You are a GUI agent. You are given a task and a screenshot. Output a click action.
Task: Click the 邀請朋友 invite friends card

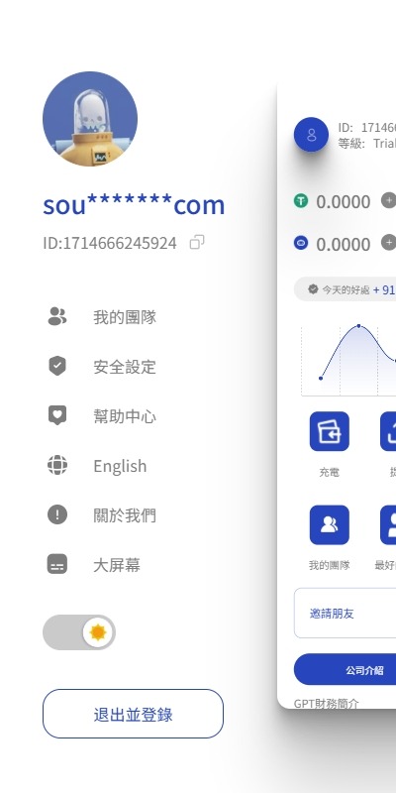point(345,613)
